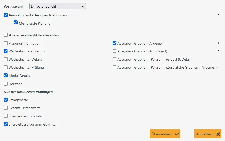Disable Wechselrichterauslegung checkbox
The height and width of the screenshot is (141, 225).
(6, 51)
